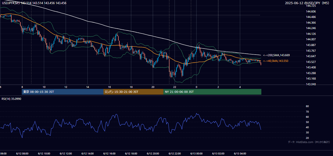Viewport: 333px width, 156px height.
Task: Click hour label 0 under price chart
Action: [x=196, y=87]
